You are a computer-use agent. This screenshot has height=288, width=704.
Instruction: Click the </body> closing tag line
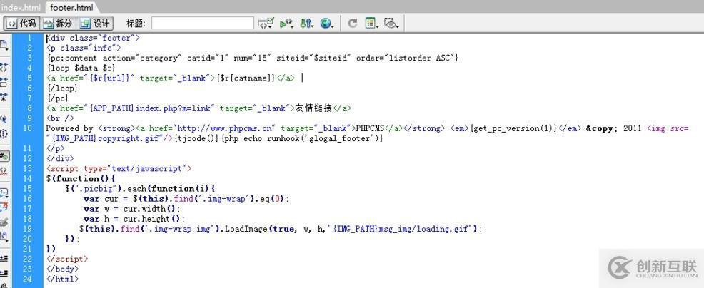[62, 269]
